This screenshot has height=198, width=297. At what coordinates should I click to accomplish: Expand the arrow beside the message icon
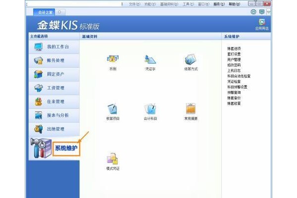268,12
